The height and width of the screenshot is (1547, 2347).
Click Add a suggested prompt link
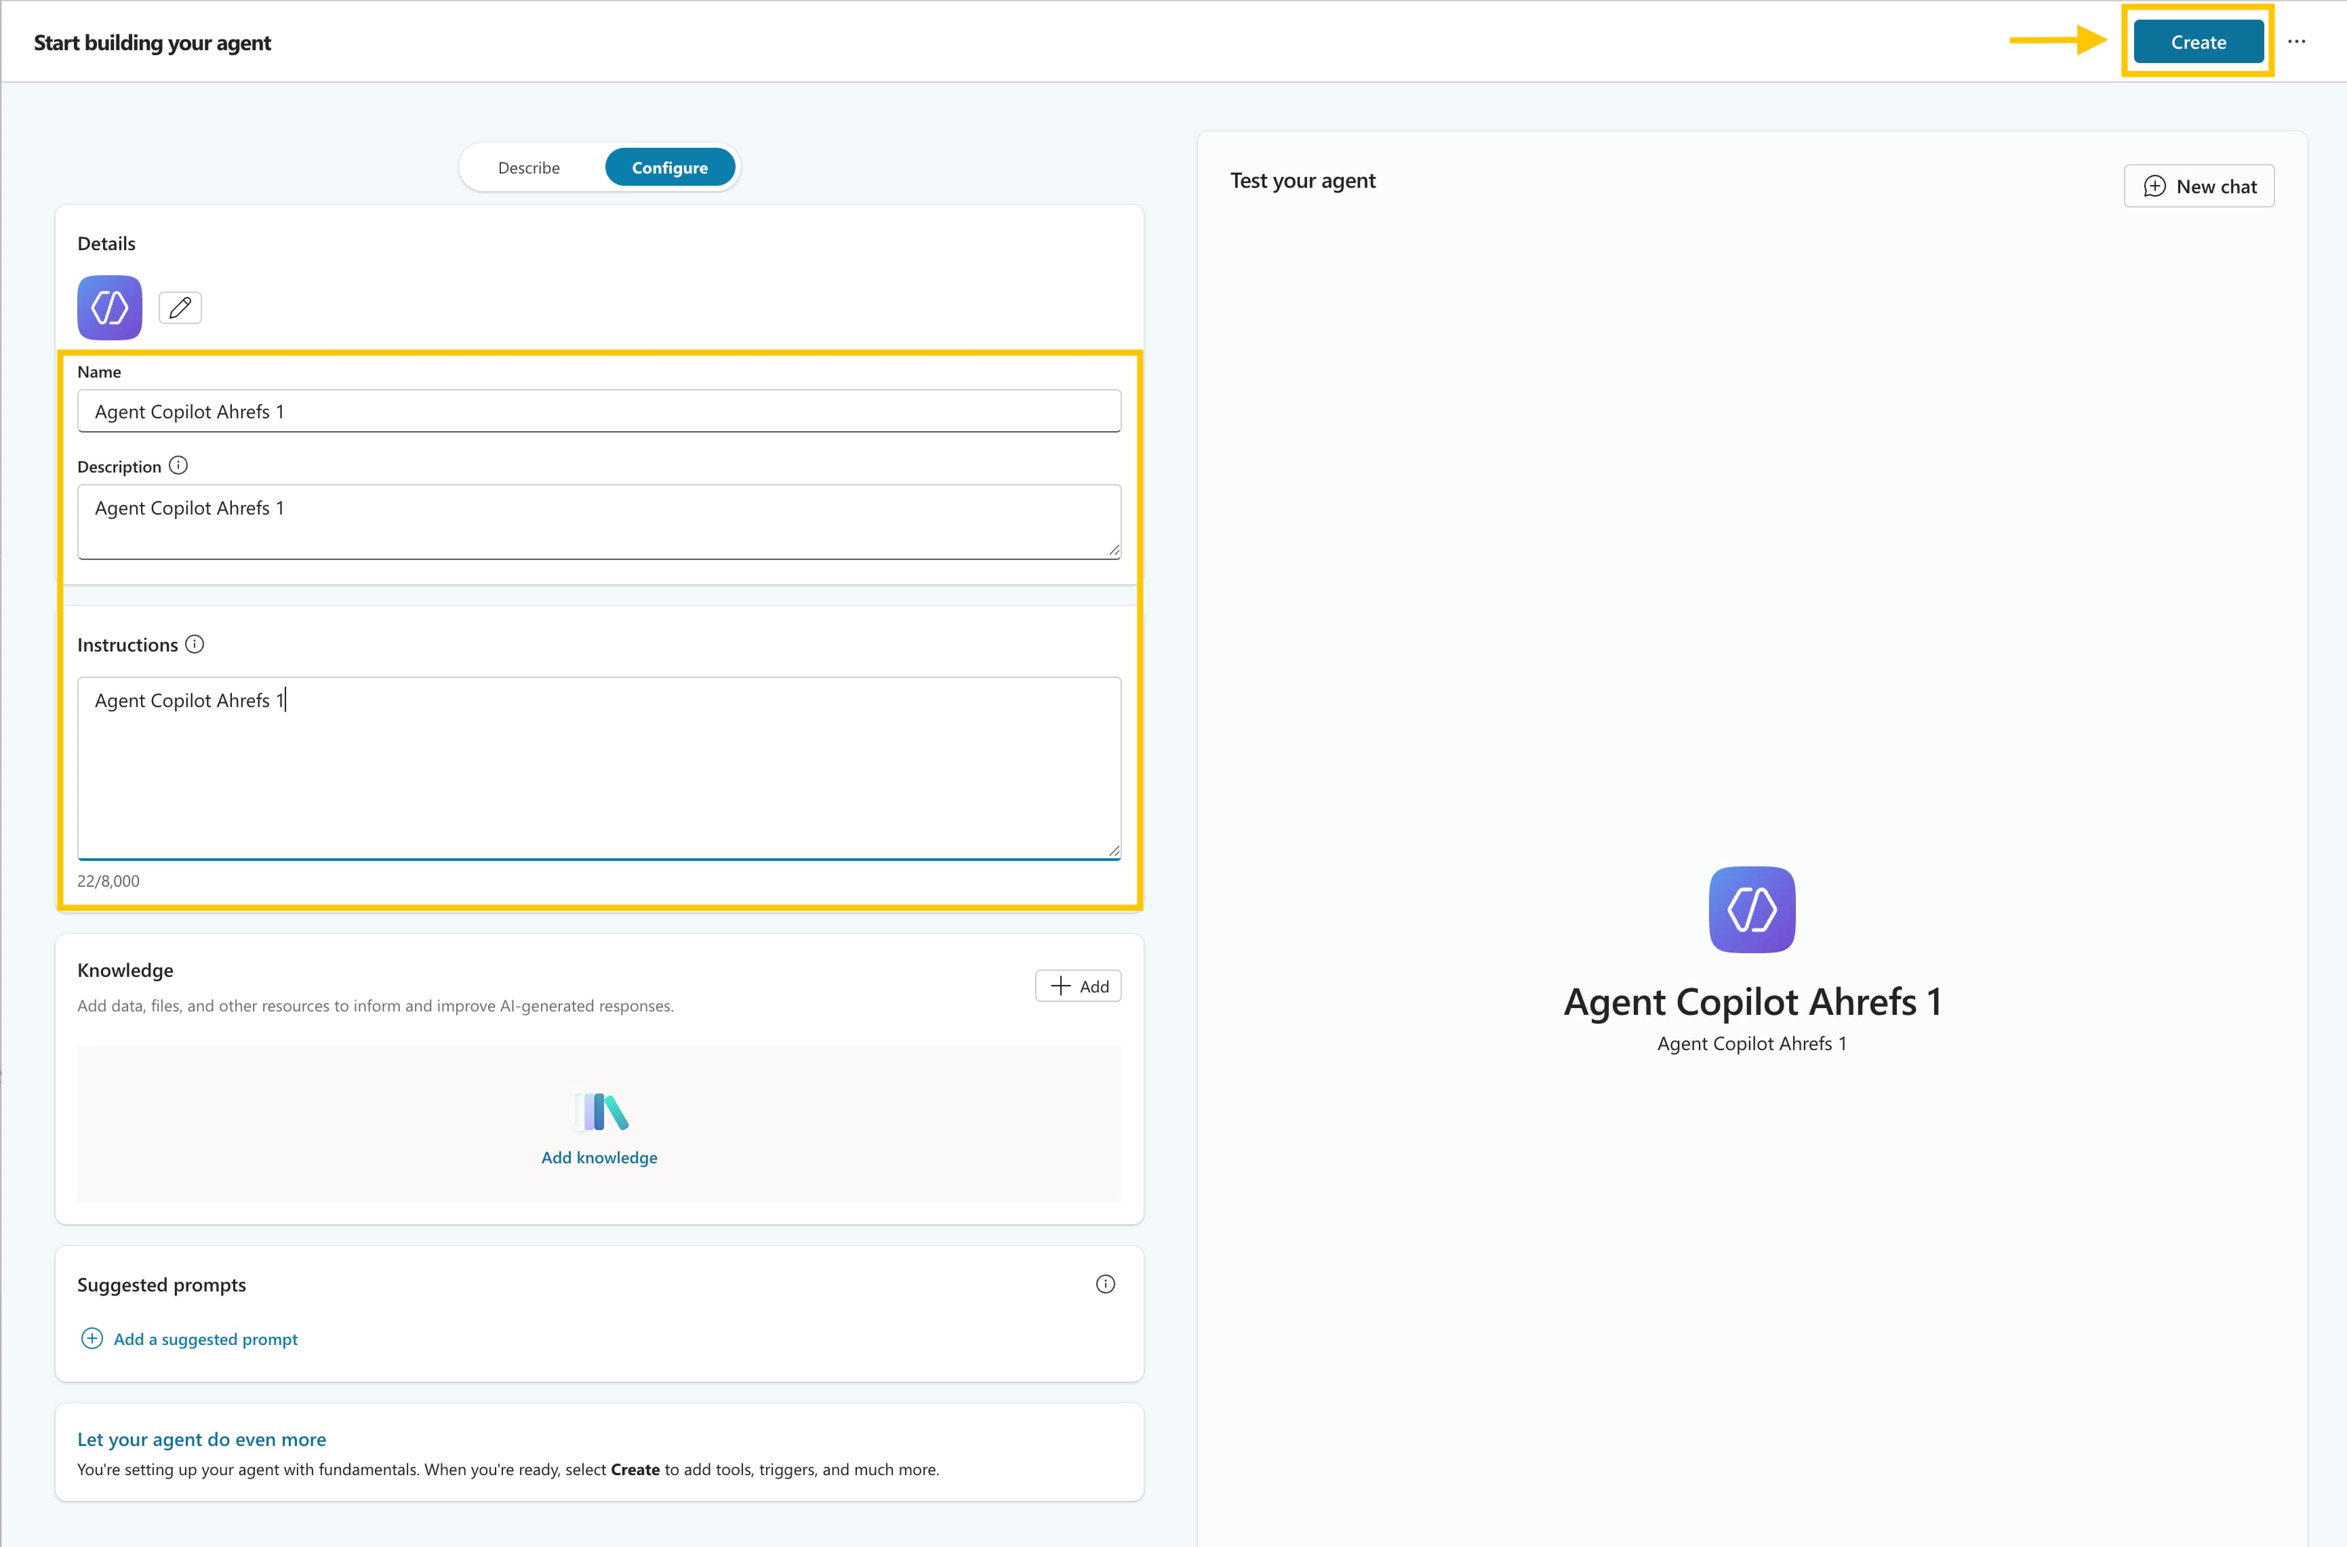tap(205, 1339)
